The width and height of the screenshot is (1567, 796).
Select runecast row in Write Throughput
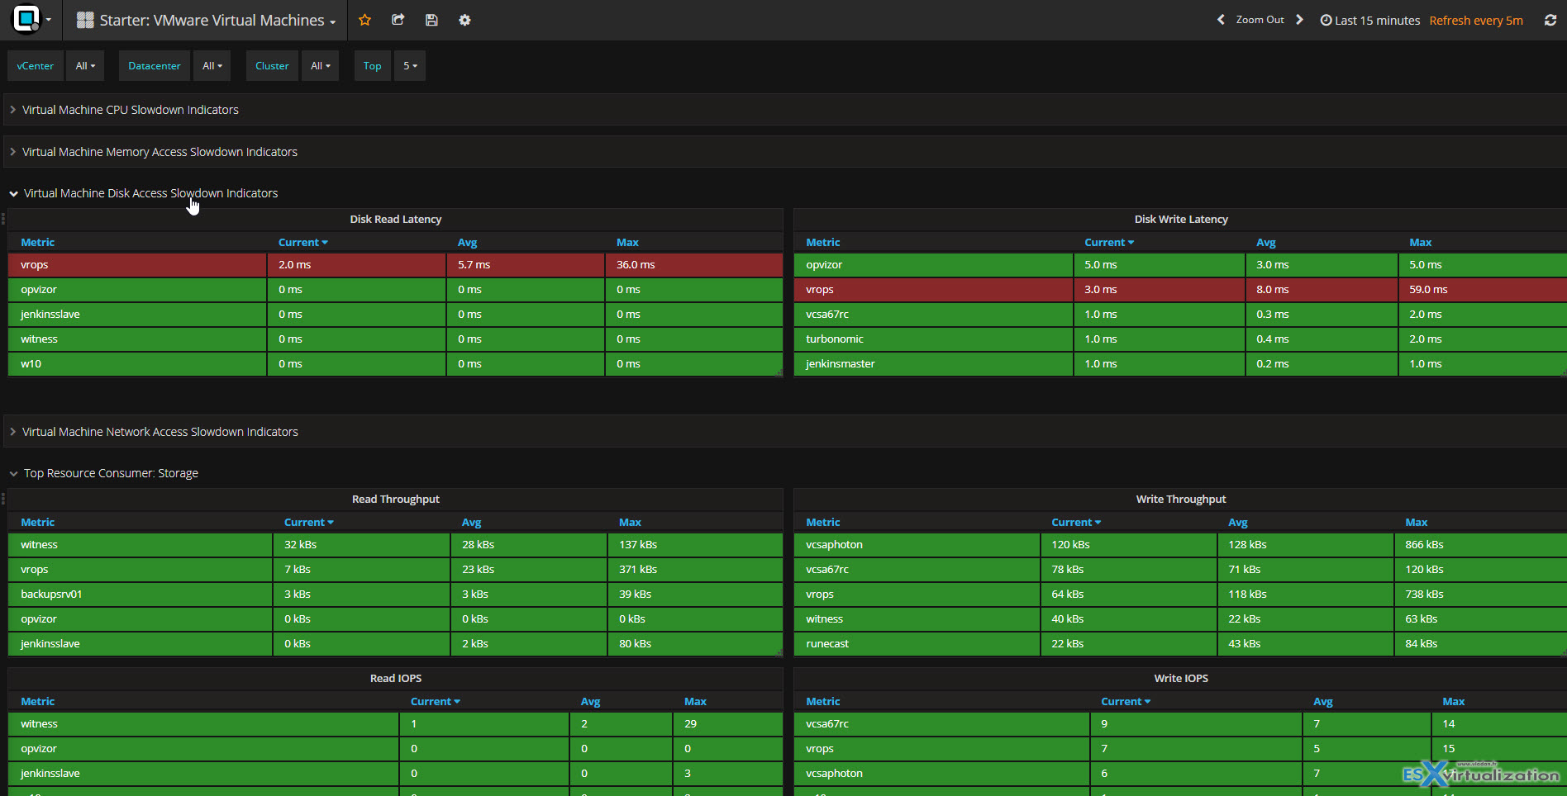tap(1180, 644)
